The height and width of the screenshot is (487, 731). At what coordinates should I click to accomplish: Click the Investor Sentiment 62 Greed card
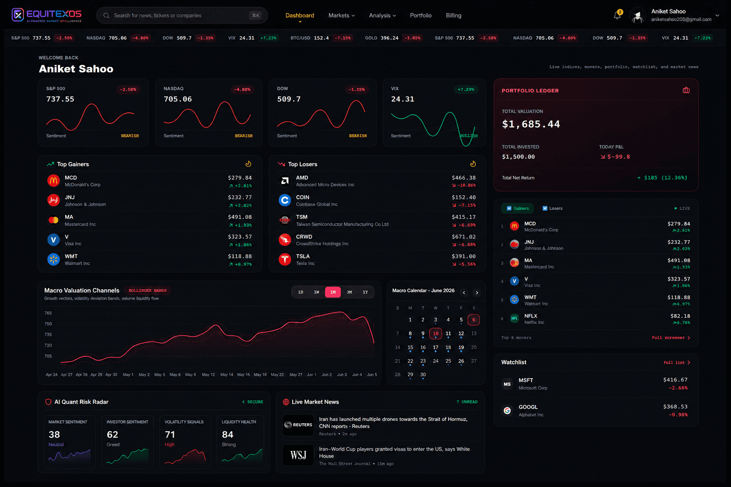click(128, 442)
